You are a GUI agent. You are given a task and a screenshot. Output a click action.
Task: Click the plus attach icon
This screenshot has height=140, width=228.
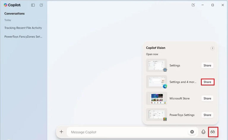point(61,132)
